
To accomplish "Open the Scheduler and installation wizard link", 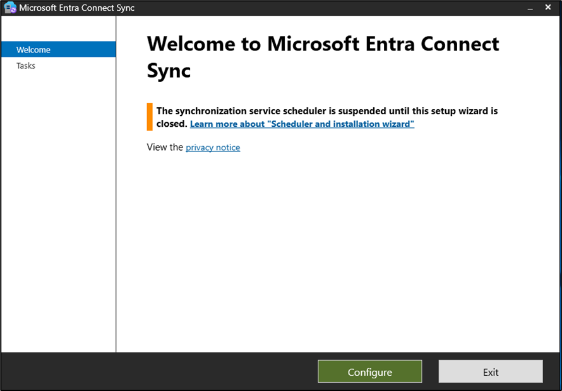I will (302, 124).
